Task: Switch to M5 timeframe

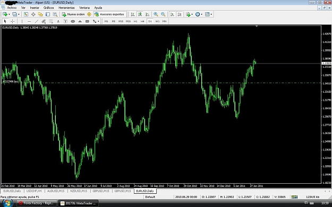Action: coord(114,21)
